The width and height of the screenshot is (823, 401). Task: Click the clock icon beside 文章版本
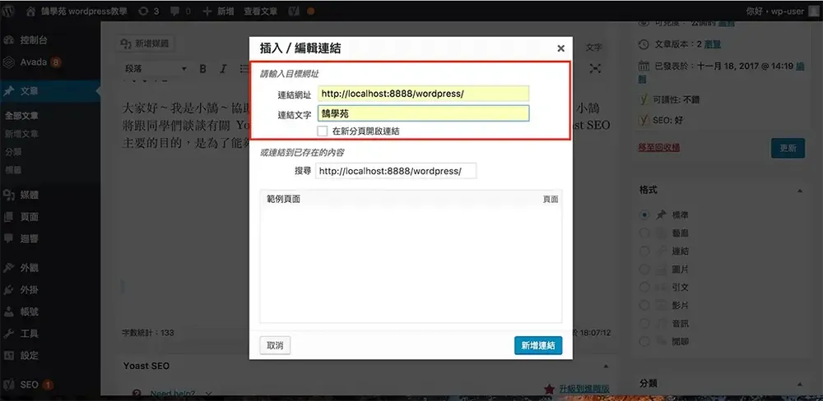[x=644, y=44]
